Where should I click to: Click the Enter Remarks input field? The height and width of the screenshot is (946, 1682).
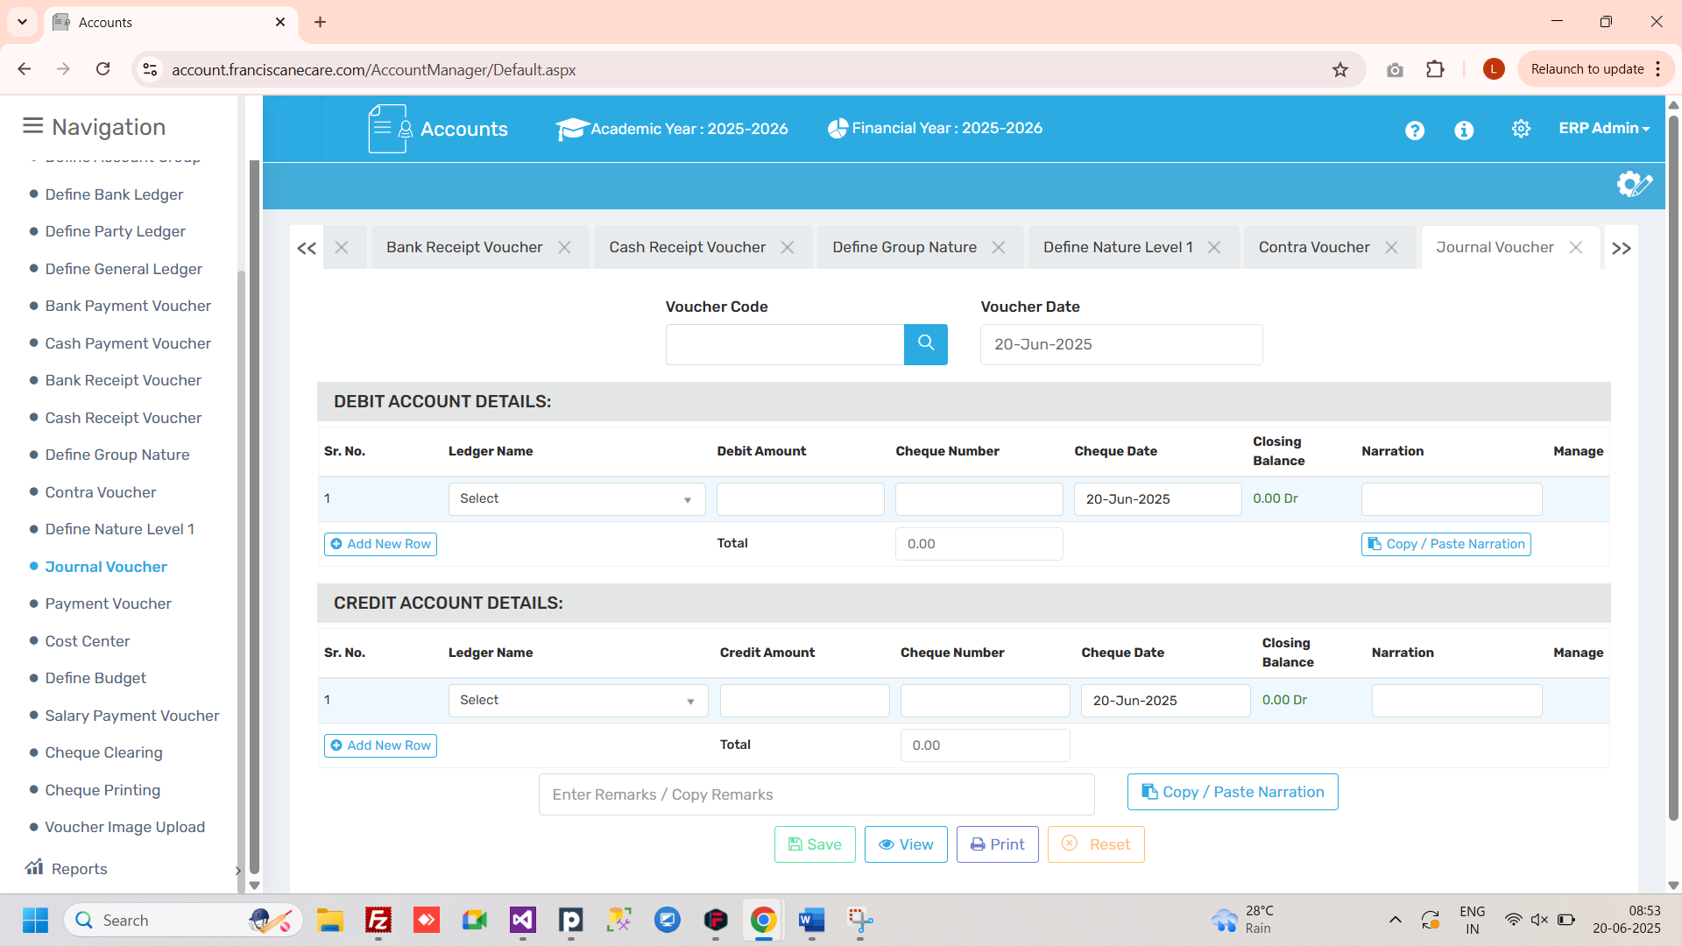coord(816,794)
